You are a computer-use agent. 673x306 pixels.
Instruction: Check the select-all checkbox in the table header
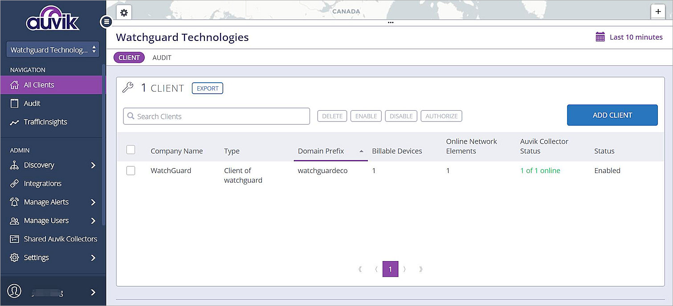click(131, 149)
